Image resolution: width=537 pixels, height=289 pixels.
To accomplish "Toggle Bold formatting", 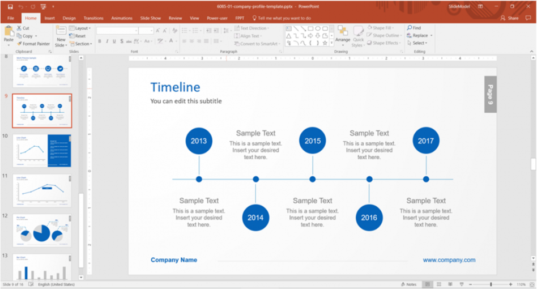I will (x=99, y=41).
